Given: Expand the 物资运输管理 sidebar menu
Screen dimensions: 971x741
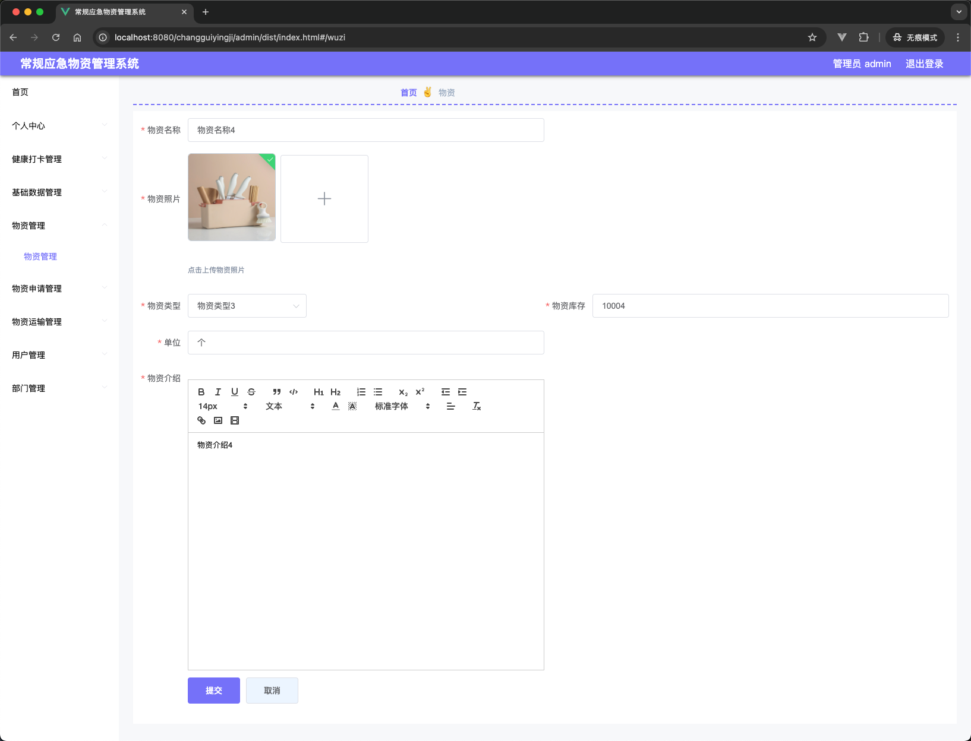Looking at the screenshot, I should [59, 322].
